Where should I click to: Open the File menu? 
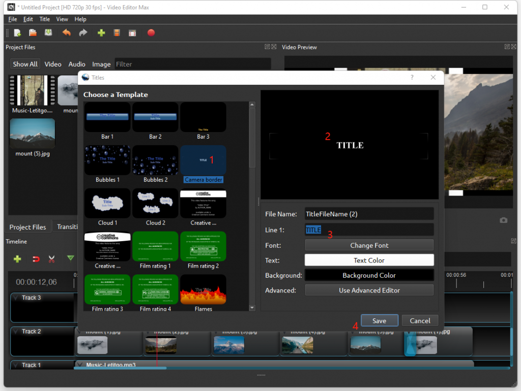coord(13,19)
